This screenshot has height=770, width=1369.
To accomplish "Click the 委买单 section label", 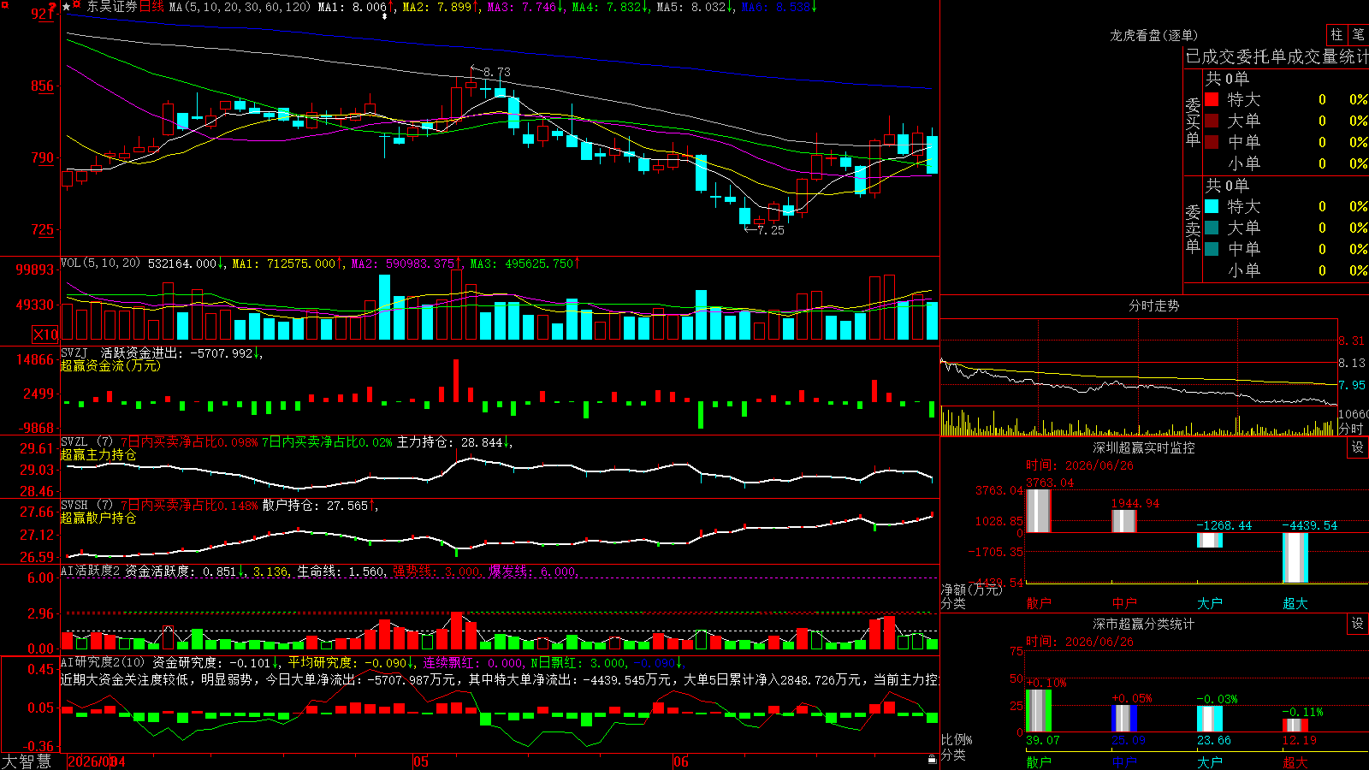I will click(x=1193, y=122).
